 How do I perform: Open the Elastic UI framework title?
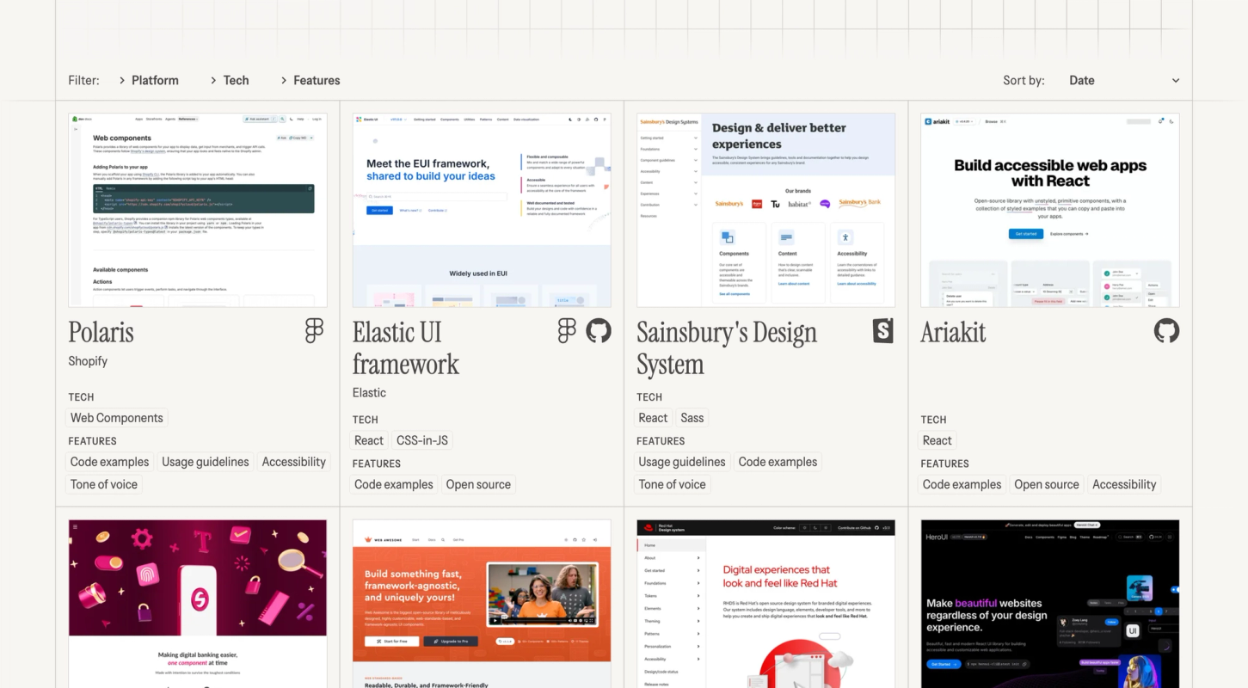(x=406, y=348)
